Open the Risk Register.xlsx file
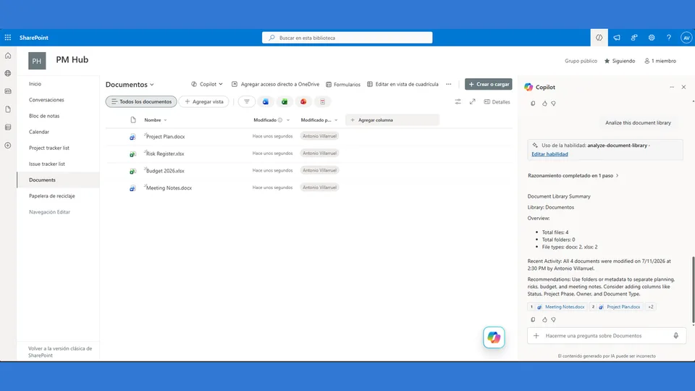Viewport: 695px width, 391px height. 165,154
